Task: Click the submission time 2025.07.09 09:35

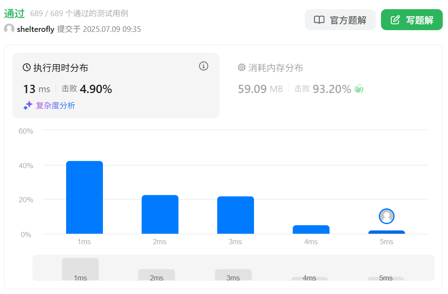Action: (112, 29)
